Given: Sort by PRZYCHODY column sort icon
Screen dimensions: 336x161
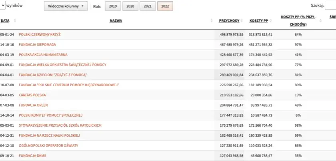Looking at the screenshot, I should (242, 21).
